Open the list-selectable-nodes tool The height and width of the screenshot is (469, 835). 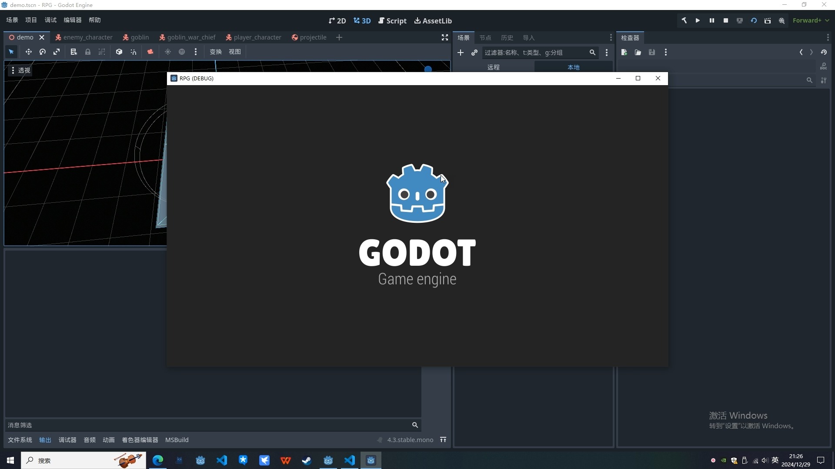(73, 52)
